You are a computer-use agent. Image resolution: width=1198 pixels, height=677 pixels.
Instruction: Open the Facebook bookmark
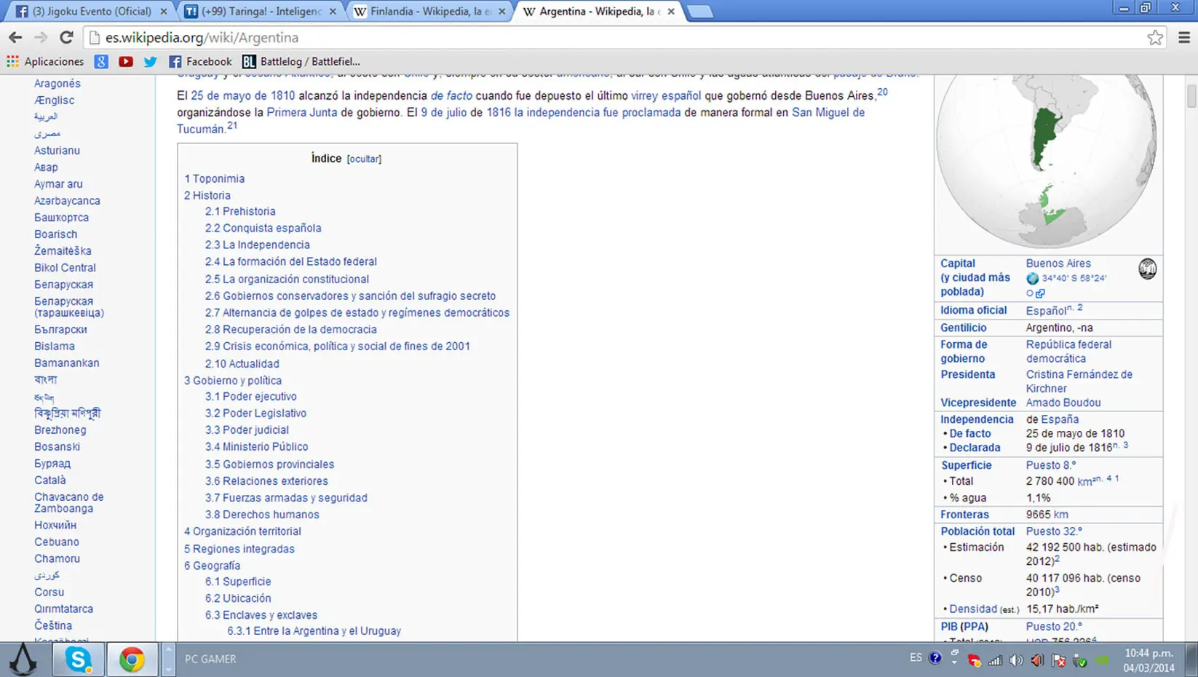coord(200,62)
